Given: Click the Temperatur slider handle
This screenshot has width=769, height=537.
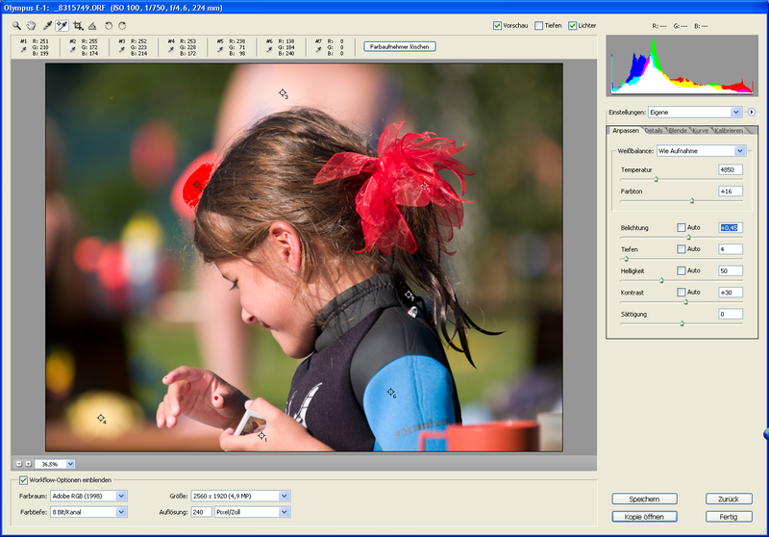Looking at the screenshot, I should click(x=657, y=179).
